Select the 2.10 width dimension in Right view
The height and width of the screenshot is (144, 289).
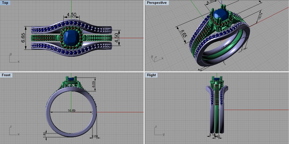pos(212,135)
